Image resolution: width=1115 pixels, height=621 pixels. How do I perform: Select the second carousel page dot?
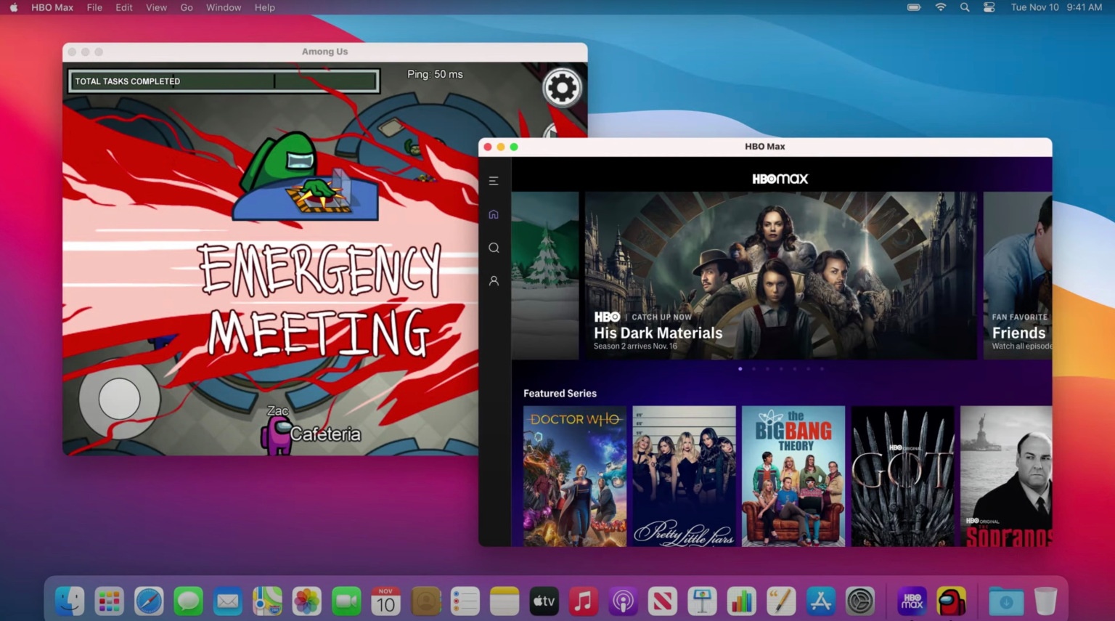coord(753,369)
